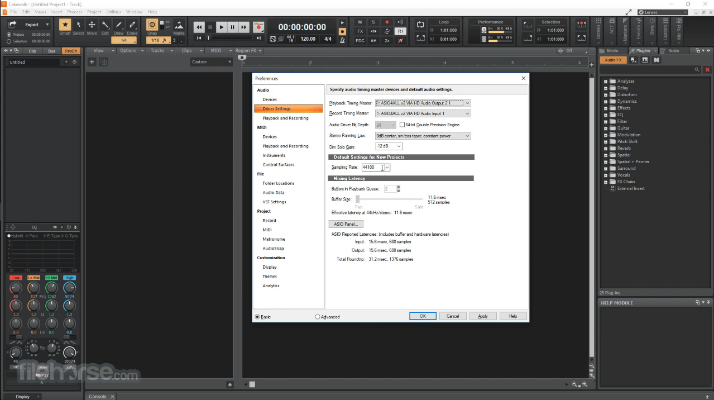Select the Audio FX plugin button

[x=614, y=60]
